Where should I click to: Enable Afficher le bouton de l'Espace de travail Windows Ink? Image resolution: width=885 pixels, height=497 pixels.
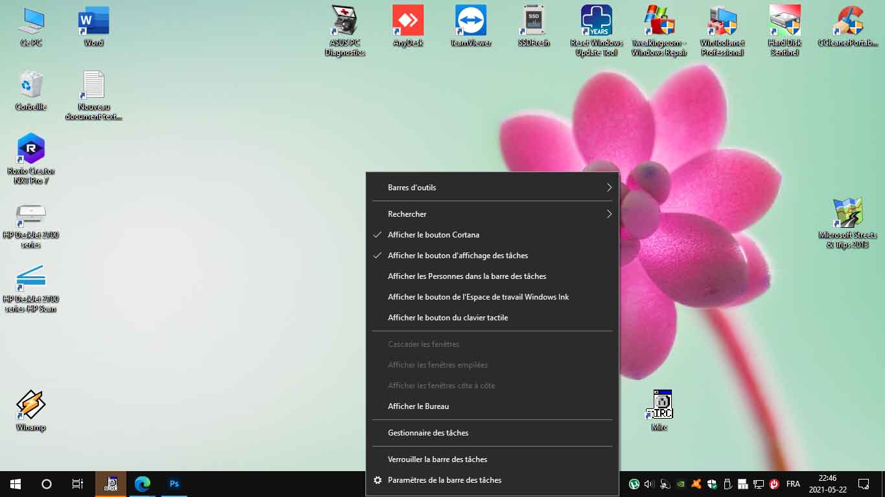pos(492,297)
